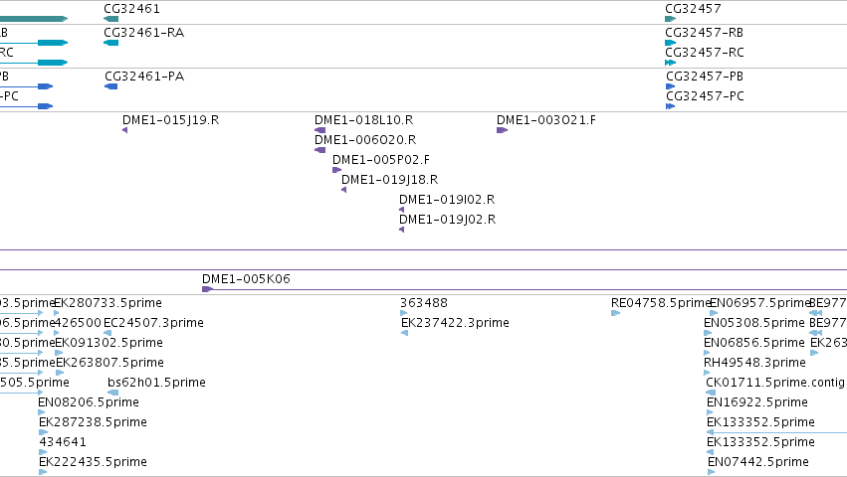Click the 363488 EST label

click(424, 303)
